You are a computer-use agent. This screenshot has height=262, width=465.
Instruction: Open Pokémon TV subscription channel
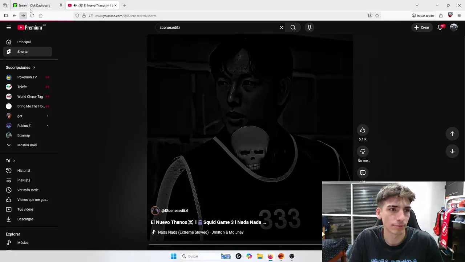(x=28, y=77)
